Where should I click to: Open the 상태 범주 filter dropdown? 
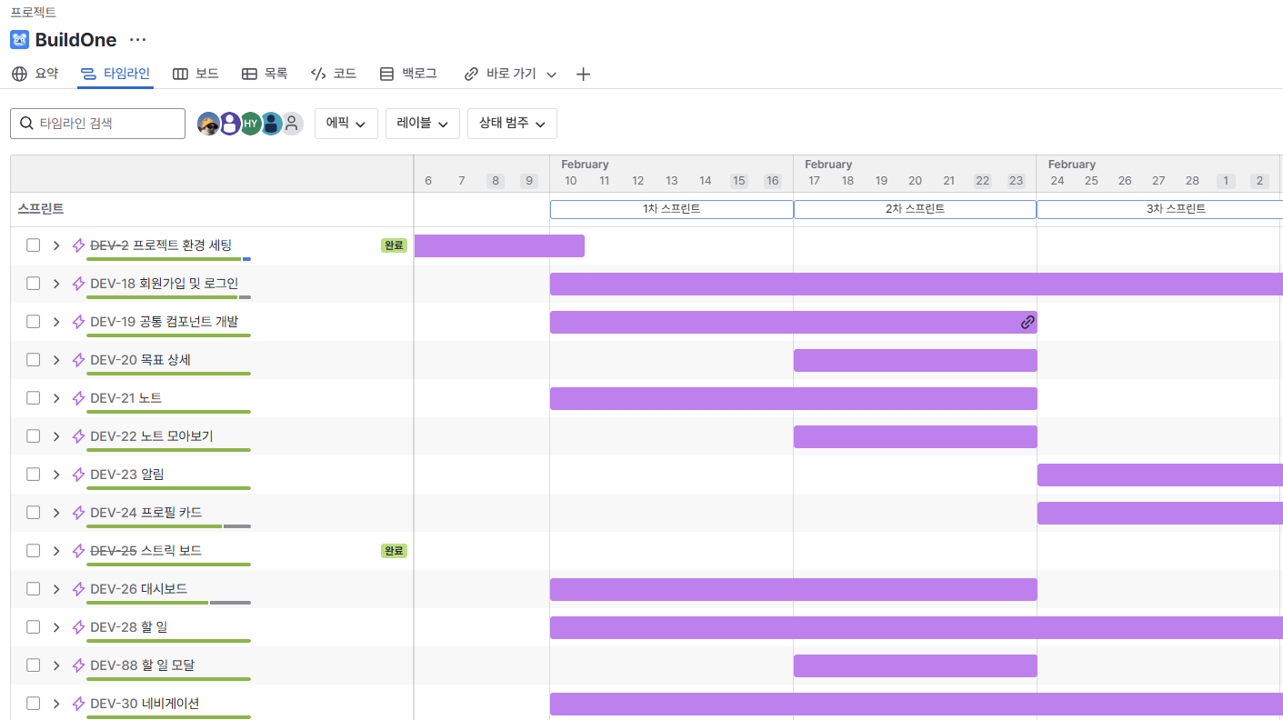point(512,124)
